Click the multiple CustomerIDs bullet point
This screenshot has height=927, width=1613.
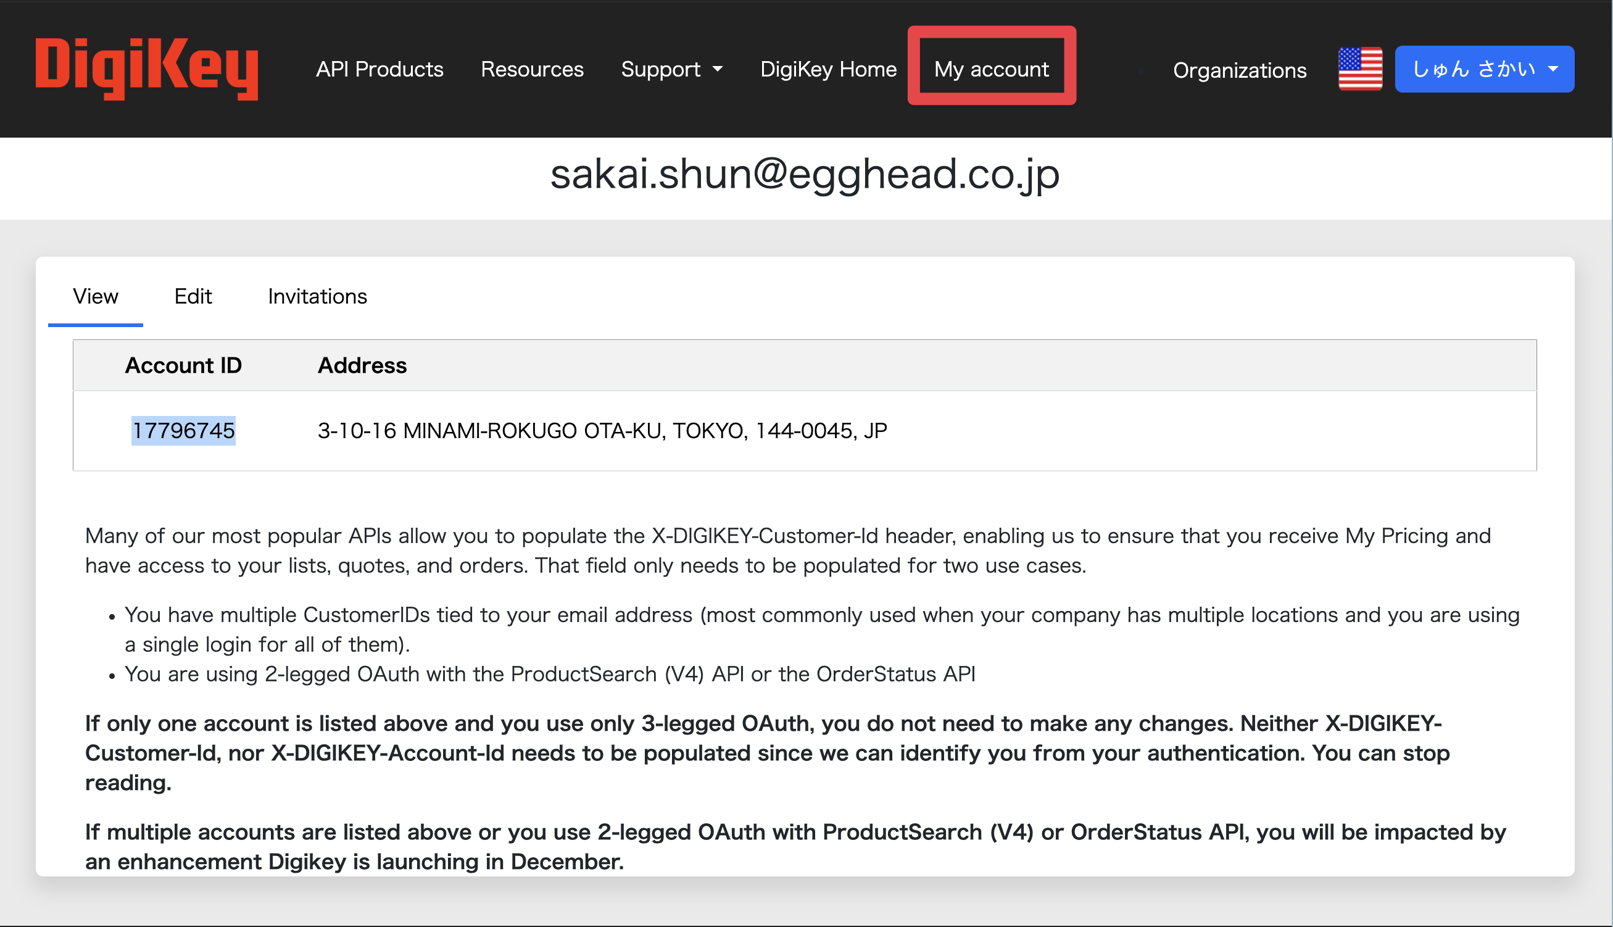pos(821,630)
